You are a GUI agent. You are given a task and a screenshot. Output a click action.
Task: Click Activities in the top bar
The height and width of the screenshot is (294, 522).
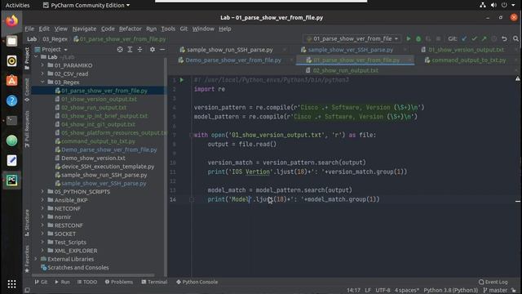(x=17, y=5)
